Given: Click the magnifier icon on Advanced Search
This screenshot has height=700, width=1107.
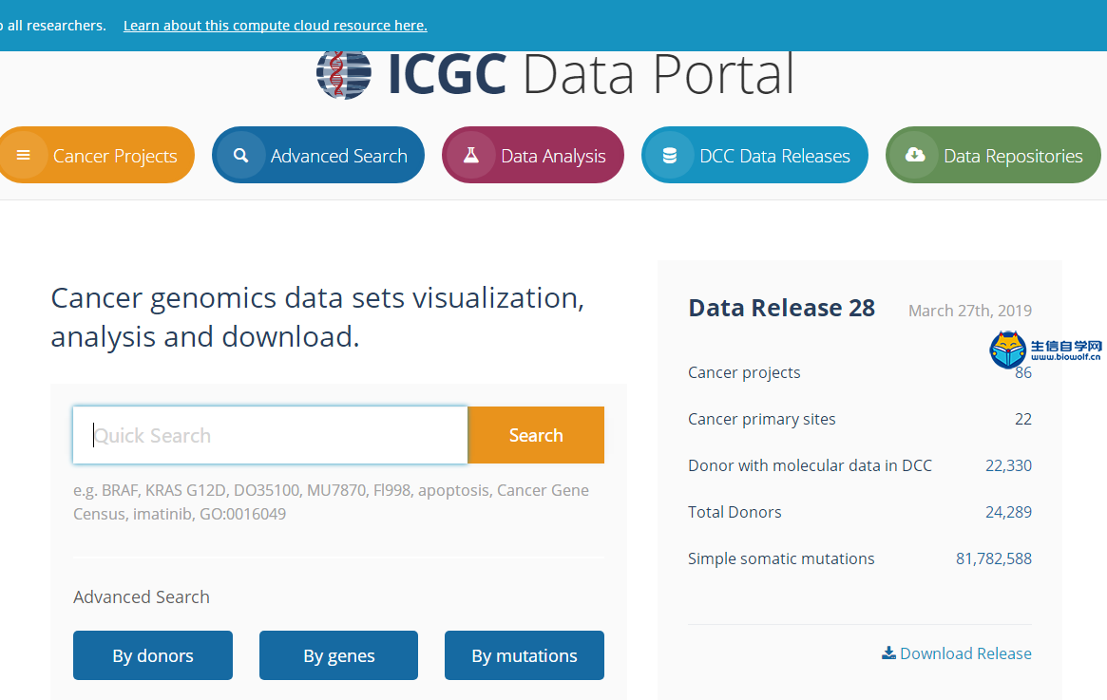Looking at the screenshot, I should coord(240,155).
